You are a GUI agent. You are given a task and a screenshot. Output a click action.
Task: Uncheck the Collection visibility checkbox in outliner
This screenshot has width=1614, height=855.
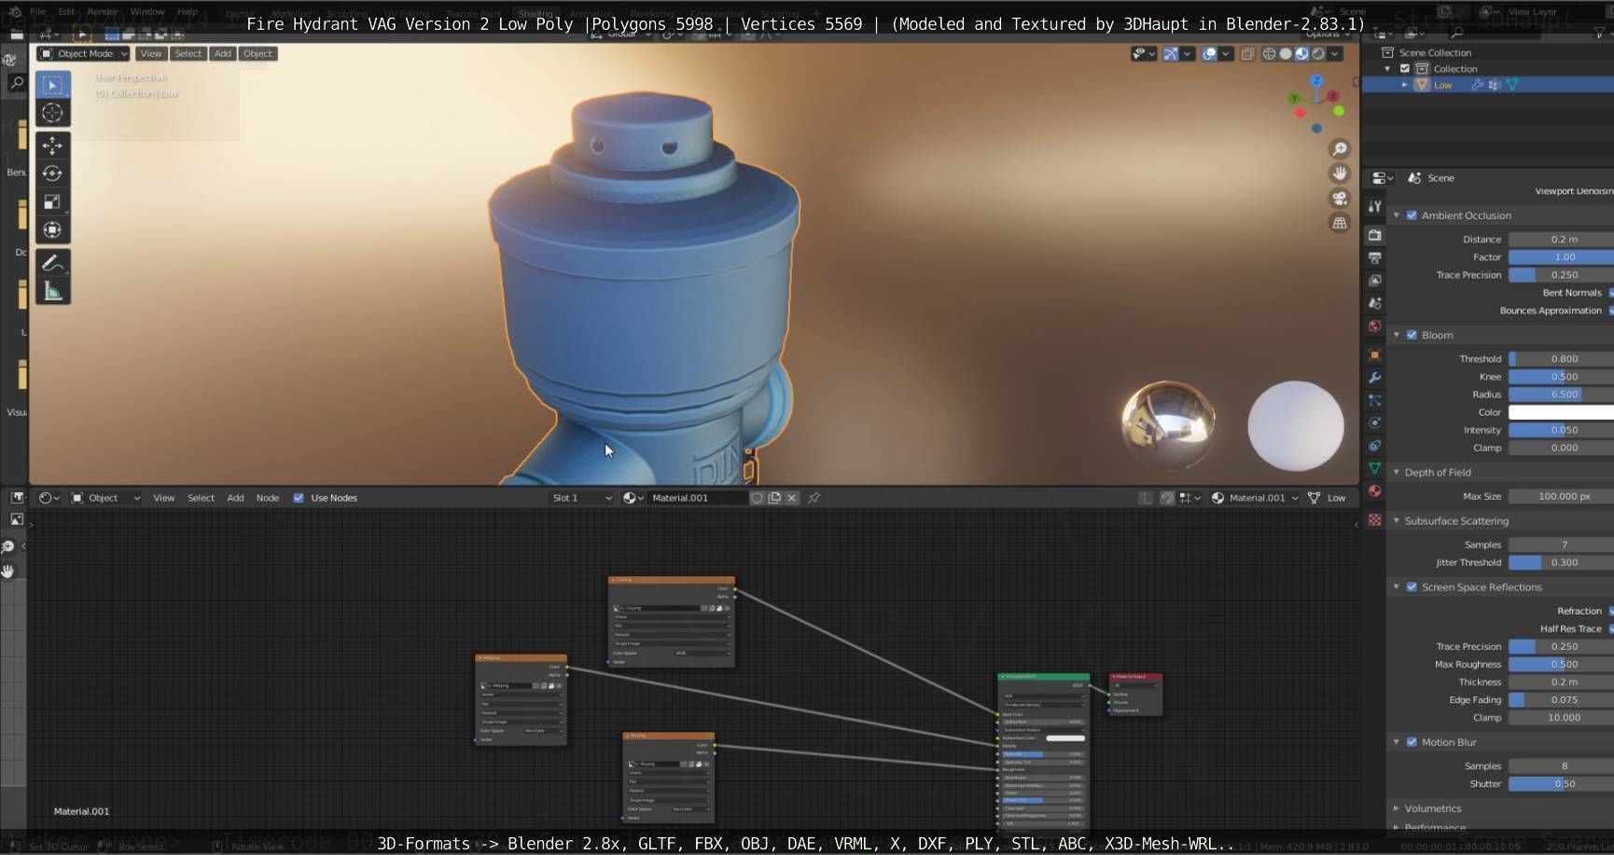coord(1405,69)
